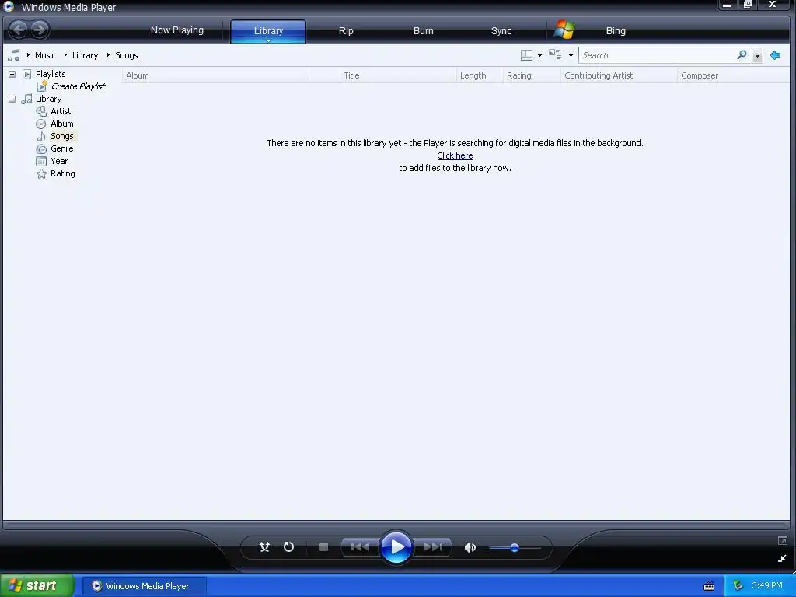796x597 pixels.
Task: Switch to compact mode icon
Action: pyautogui.click(x=782, y=558)
